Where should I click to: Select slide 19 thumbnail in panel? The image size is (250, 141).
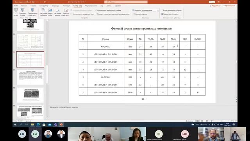click(30, 112)
